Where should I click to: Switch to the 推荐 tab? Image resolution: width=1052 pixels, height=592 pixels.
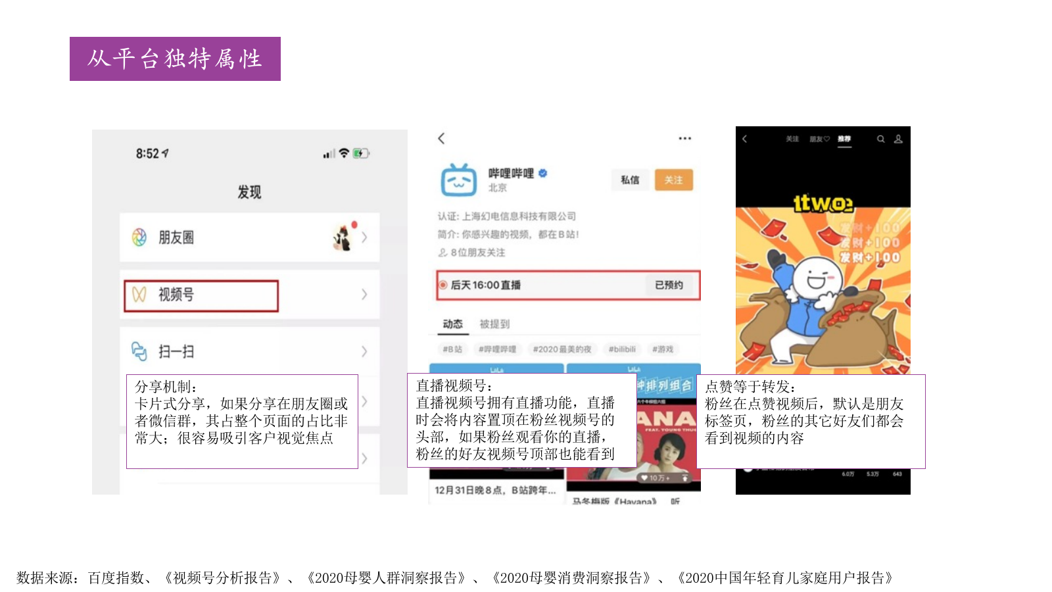[x=845, y=139]
